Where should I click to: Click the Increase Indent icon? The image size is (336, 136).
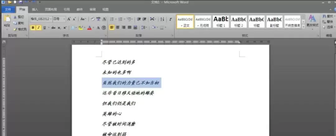pyautogui.click(x=144, y=19)
